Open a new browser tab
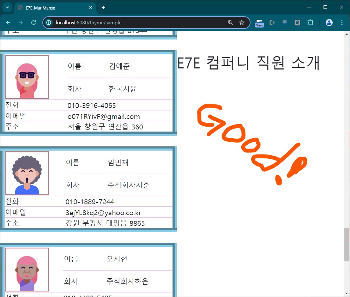Screen dimensions: 350x297 coord(103,8)
